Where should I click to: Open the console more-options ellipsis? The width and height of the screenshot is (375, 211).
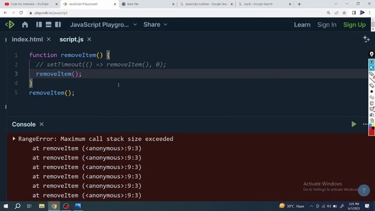pos(365,124)
